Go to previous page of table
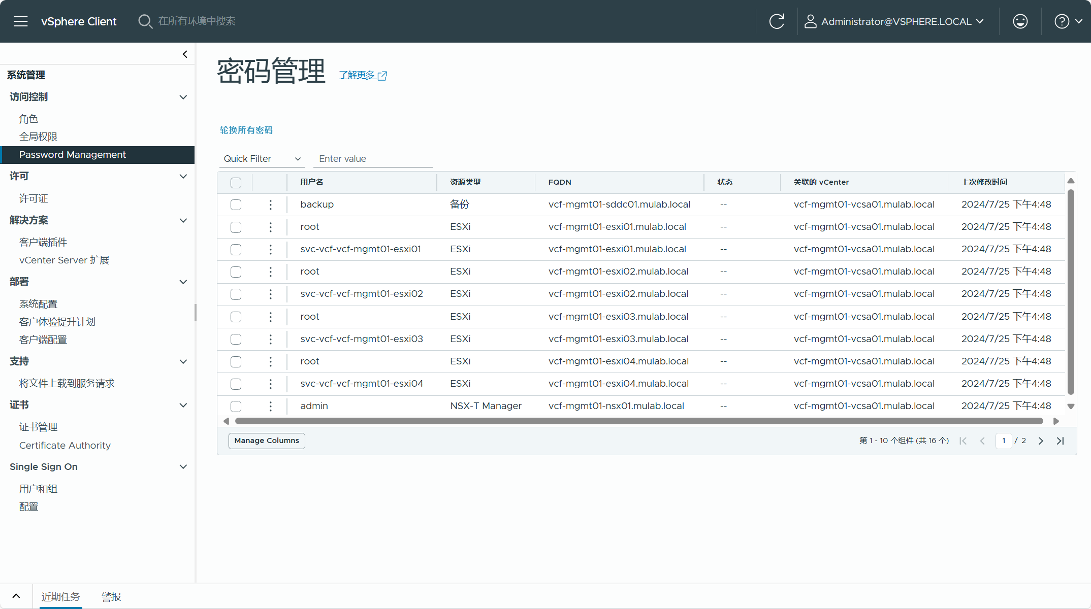The height and width of the screenshot is (609, 1091). tap(982, 441)
